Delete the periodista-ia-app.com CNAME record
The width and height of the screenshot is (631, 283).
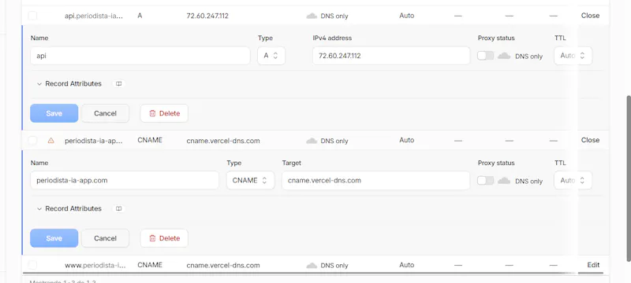pos(164,238)
